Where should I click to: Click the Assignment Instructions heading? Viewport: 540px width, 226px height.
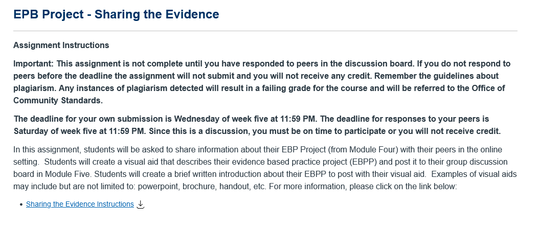[x=61, y=46]
